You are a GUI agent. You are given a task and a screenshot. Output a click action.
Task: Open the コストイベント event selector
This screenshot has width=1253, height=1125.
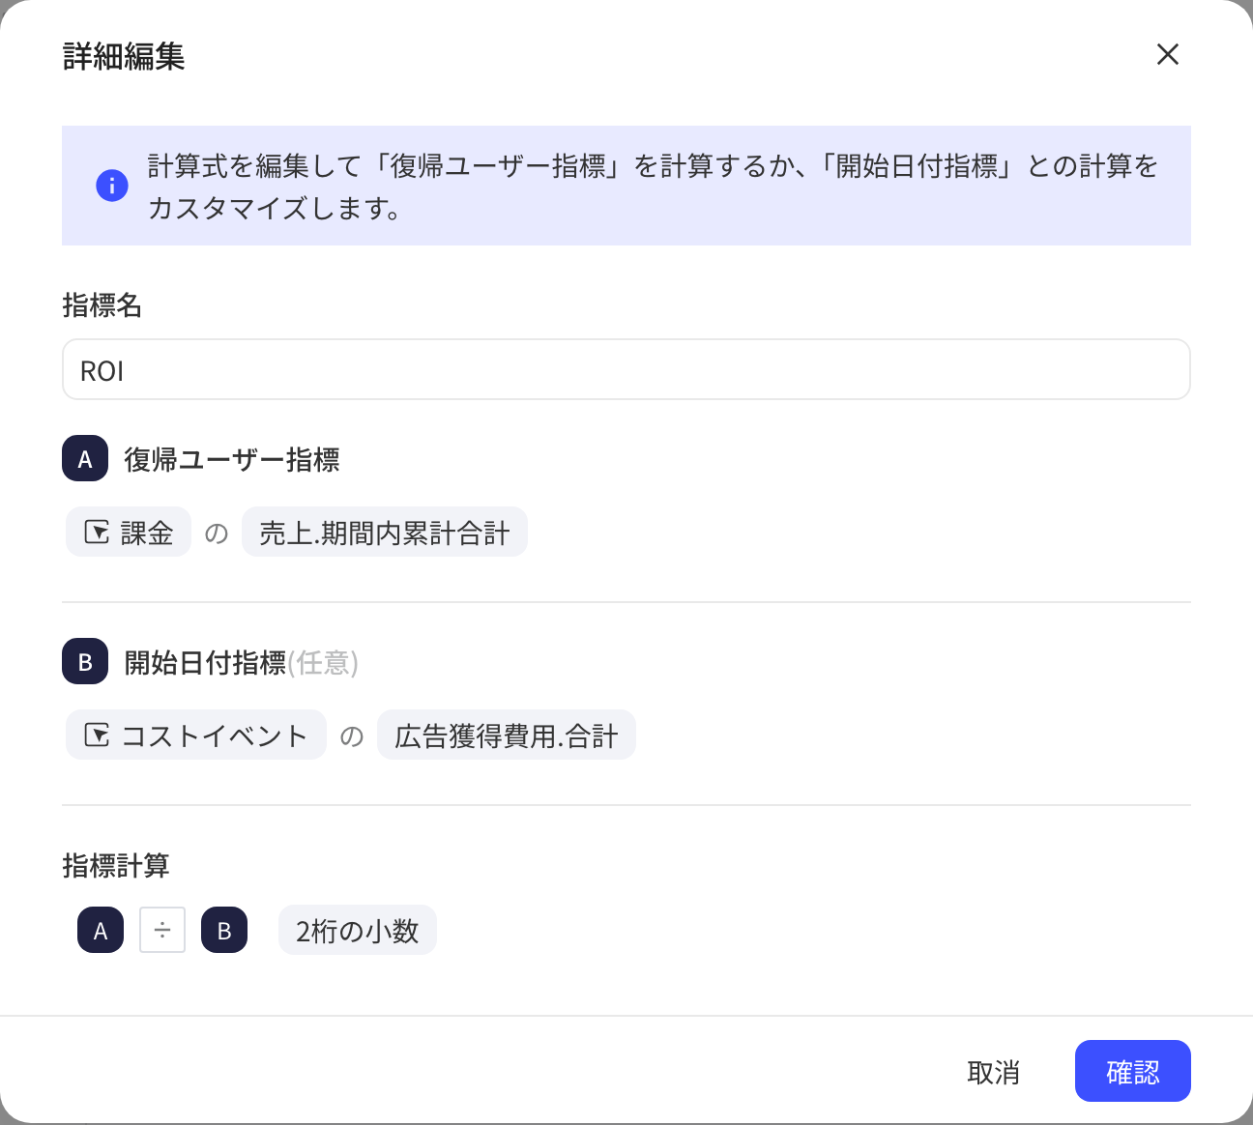pyautogui.click(x=196, y=735)
